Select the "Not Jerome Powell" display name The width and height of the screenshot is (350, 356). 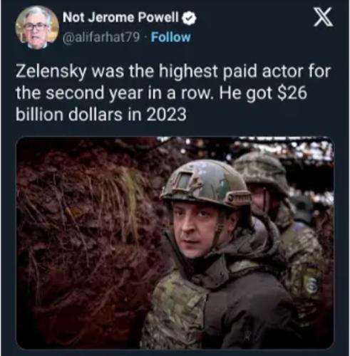(x=120, y=17)
